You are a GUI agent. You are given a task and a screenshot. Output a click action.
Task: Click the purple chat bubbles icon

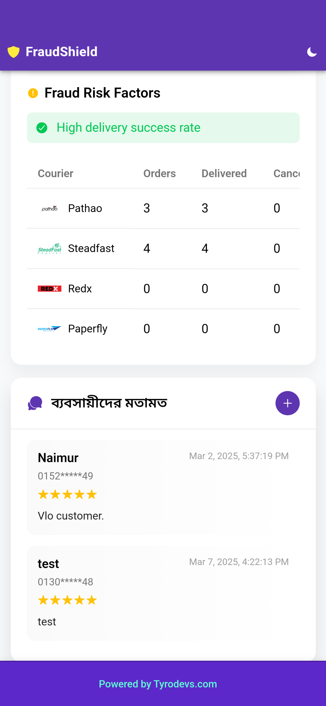(x=35, y=403)
